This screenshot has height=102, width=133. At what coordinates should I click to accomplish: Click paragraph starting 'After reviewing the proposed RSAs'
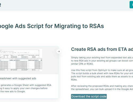[x=102, y=88]
